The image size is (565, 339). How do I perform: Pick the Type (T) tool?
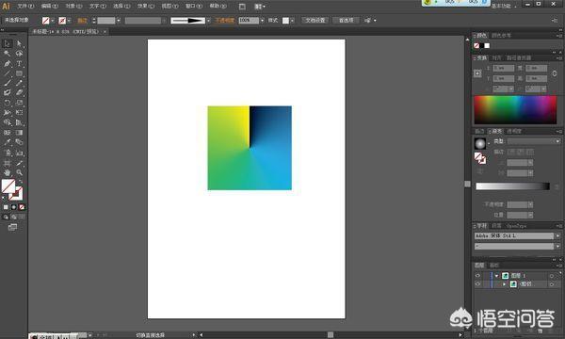tap(19, 63)
